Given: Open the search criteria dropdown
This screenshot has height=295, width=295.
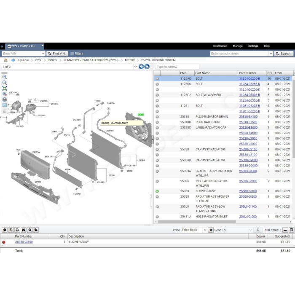Looking at the screenshot, I should click(x=271, y=54).
